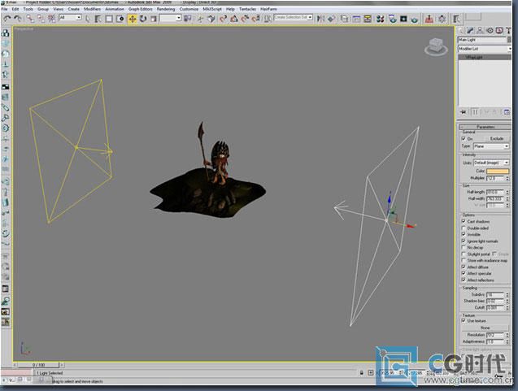518x391 pixels.
Task: Select VRayLight in the modifier stack
Action: click(x=485, y=58)
